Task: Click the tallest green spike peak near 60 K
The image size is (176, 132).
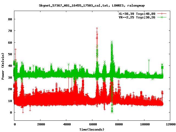Action: [112, 42]
